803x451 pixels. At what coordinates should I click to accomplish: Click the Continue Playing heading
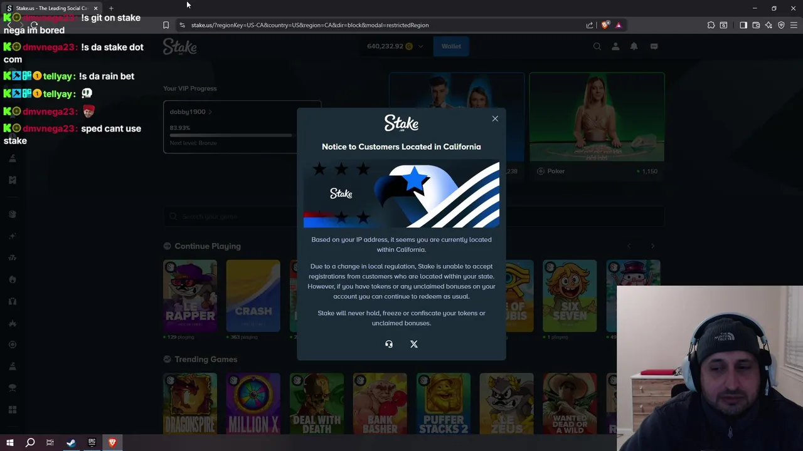[x=208, y=246]
